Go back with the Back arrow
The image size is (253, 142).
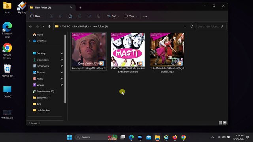[30, 26]
